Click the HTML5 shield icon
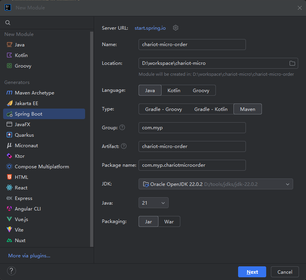This screenshot has width=306, height=280. (x=9, y=177)
